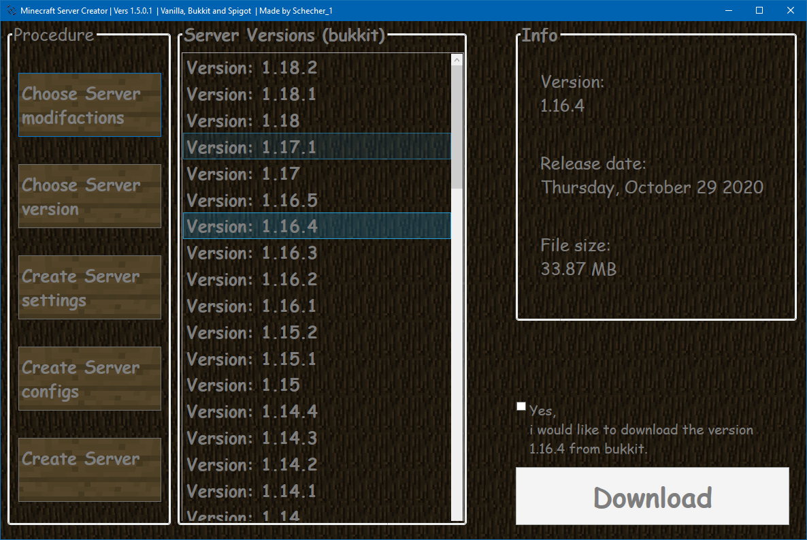Select Version: 1.14.2 in list
The width and height of the screenshot is (807, 540).
pyautogui.click(x=317, y=464)
